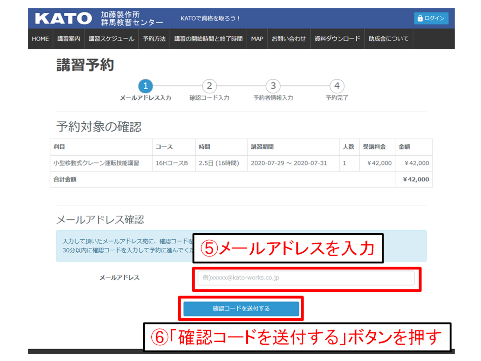Focus the メールアドレス input field

click(306, 278)
